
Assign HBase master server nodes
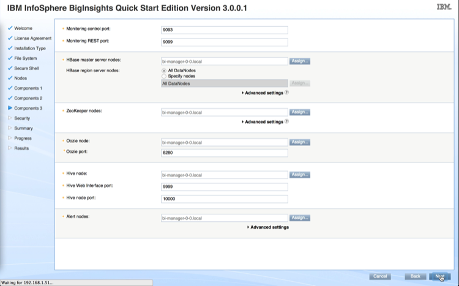pyautogui.click(x=300, y=61)
